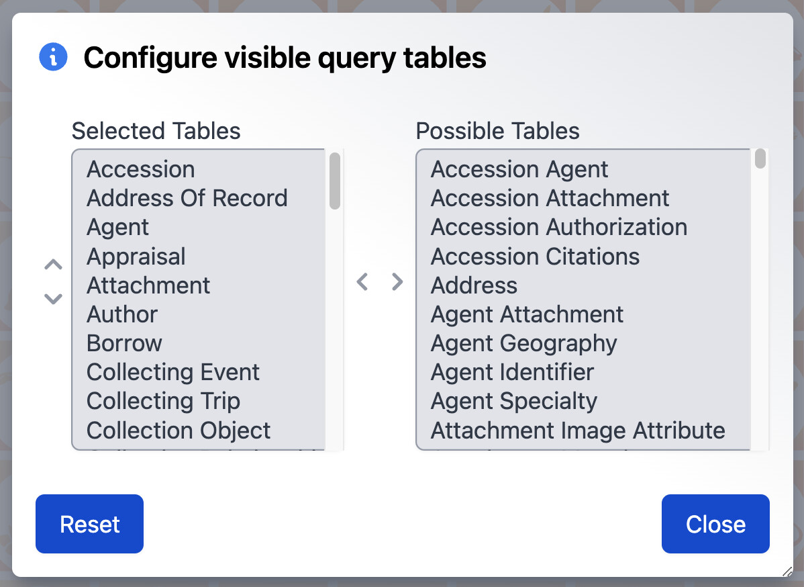Click the Possible Tables list scrollbar
This screenshot has width=804, height=587.
tap(760, 159)
